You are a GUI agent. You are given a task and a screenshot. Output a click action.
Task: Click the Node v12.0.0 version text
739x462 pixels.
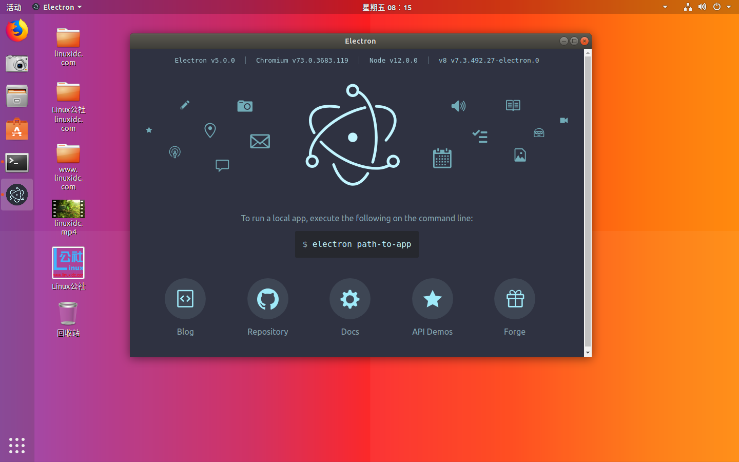coord(394,61)
